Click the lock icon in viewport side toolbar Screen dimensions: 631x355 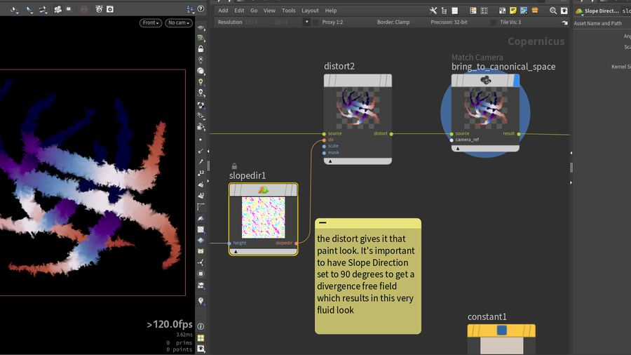pos(201,49)
